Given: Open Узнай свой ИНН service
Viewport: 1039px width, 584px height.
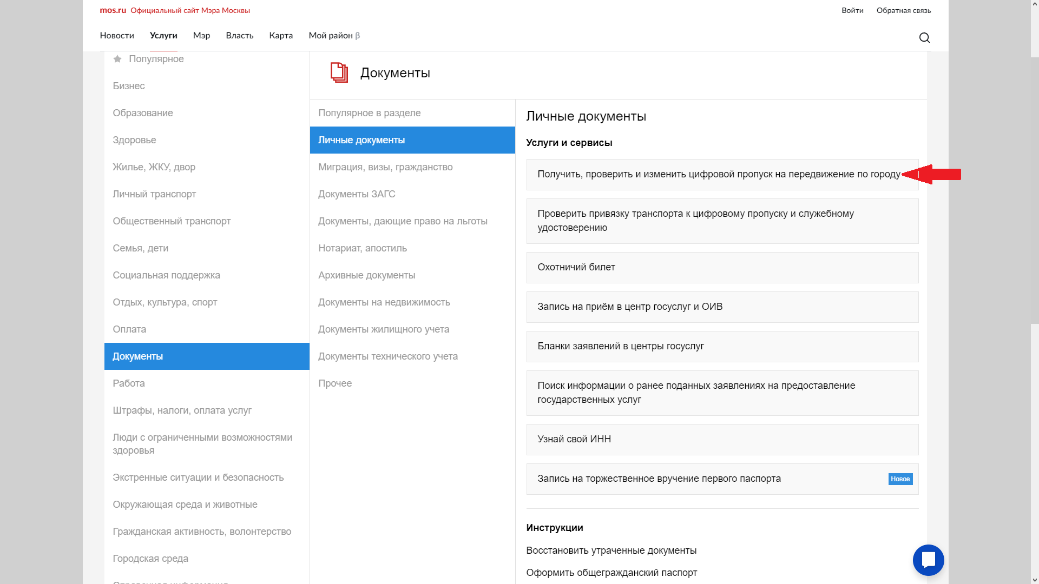Looking at the screenshot, I should point(574,439).
